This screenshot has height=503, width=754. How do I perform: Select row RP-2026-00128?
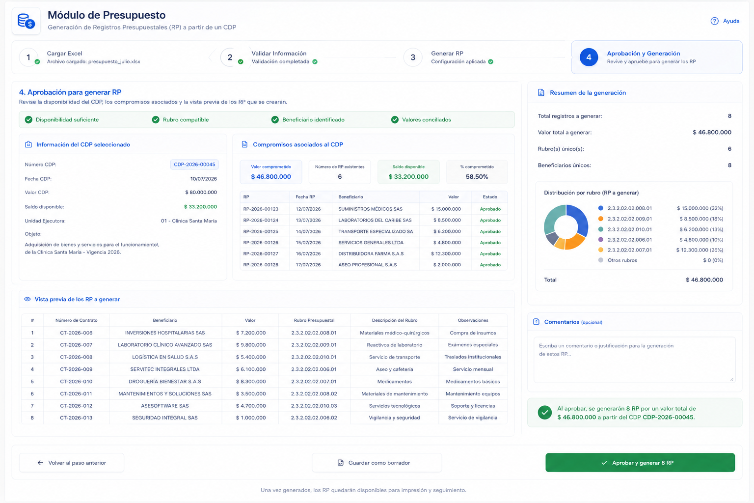tap(374, 265)
